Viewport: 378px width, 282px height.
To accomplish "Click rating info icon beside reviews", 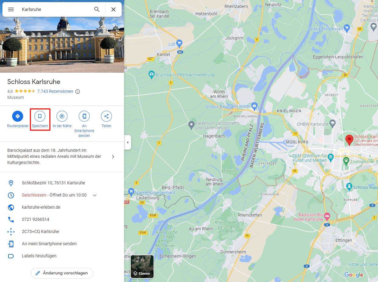I will point(78,92).
